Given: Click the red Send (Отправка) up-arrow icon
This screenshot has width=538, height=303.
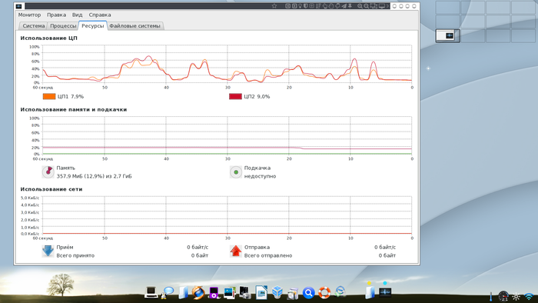Looking at the screenshot, I should click(x=236, y=251).
